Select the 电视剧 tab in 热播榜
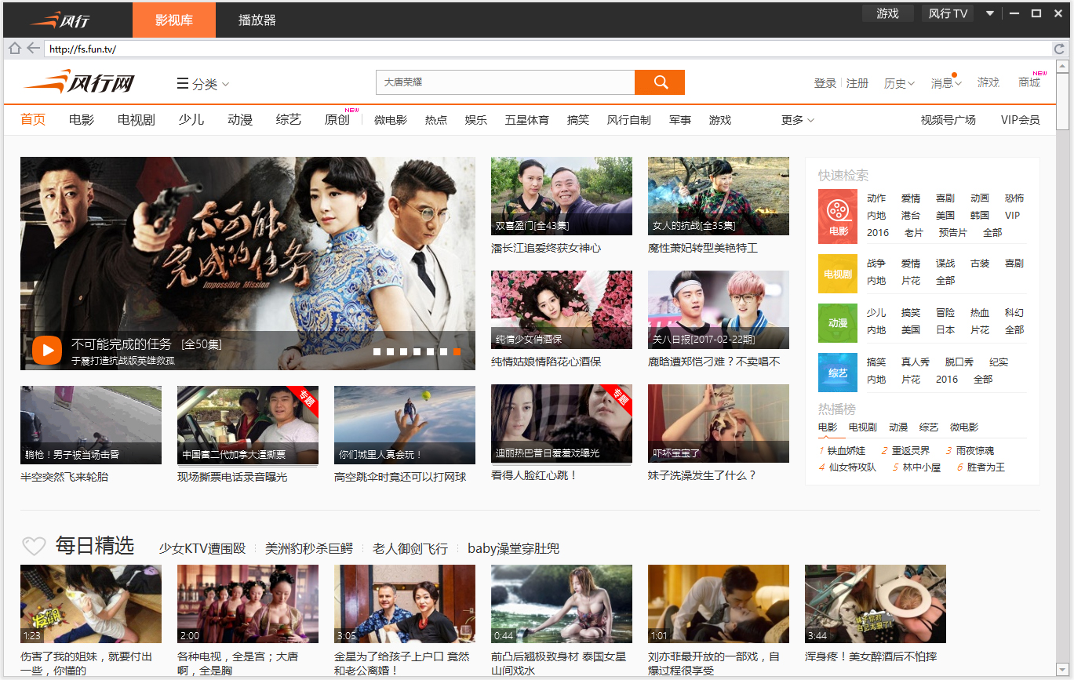 click(x=863, y=427)
